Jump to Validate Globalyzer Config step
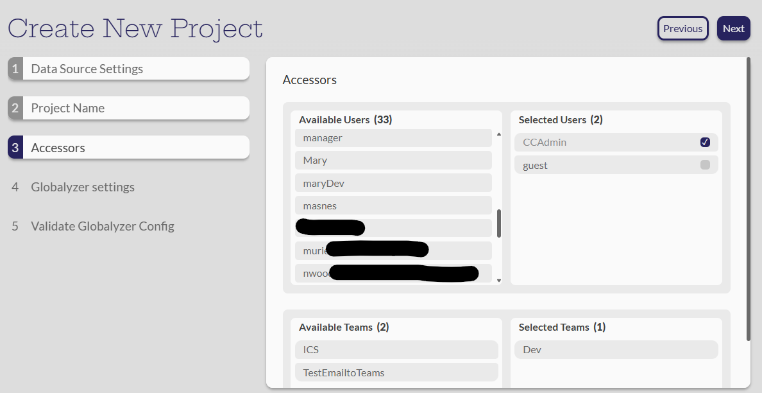The image size is (762, 393). 102,226
